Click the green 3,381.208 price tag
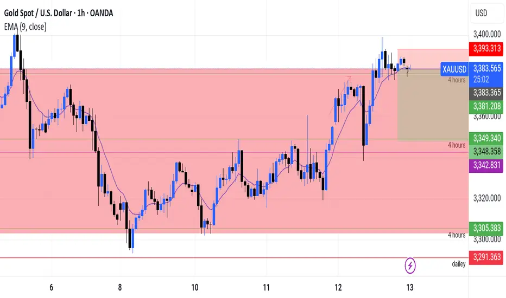 pyautogui.click(x=486, y=106)
